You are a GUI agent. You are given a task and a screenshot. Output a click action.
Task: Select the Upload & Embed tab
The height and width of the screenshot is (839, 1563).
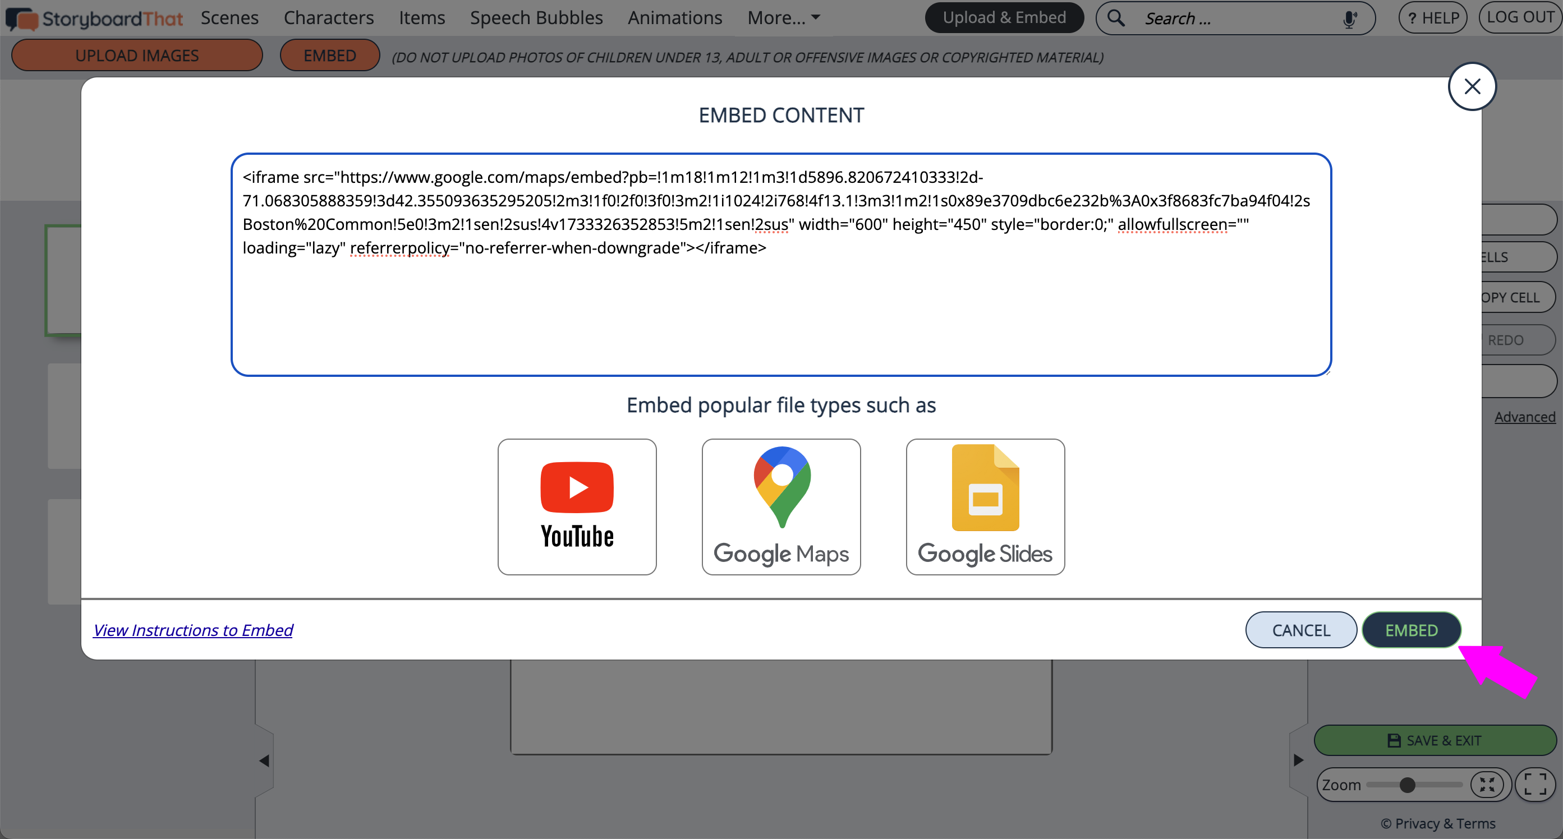pos(1004,17)
